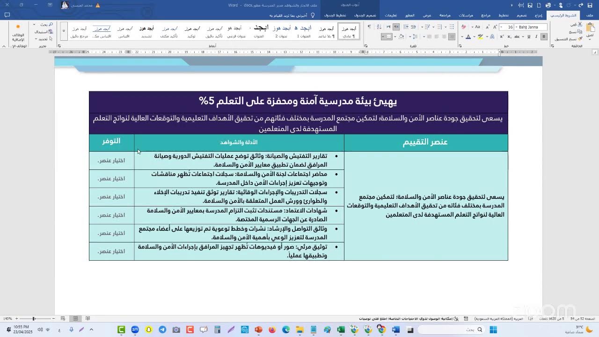The height and width of the screenshot is (337, 599).
Task: Click the Add-ins (الوظائف الإضافية) icon
Action: [x=18, y=33]
